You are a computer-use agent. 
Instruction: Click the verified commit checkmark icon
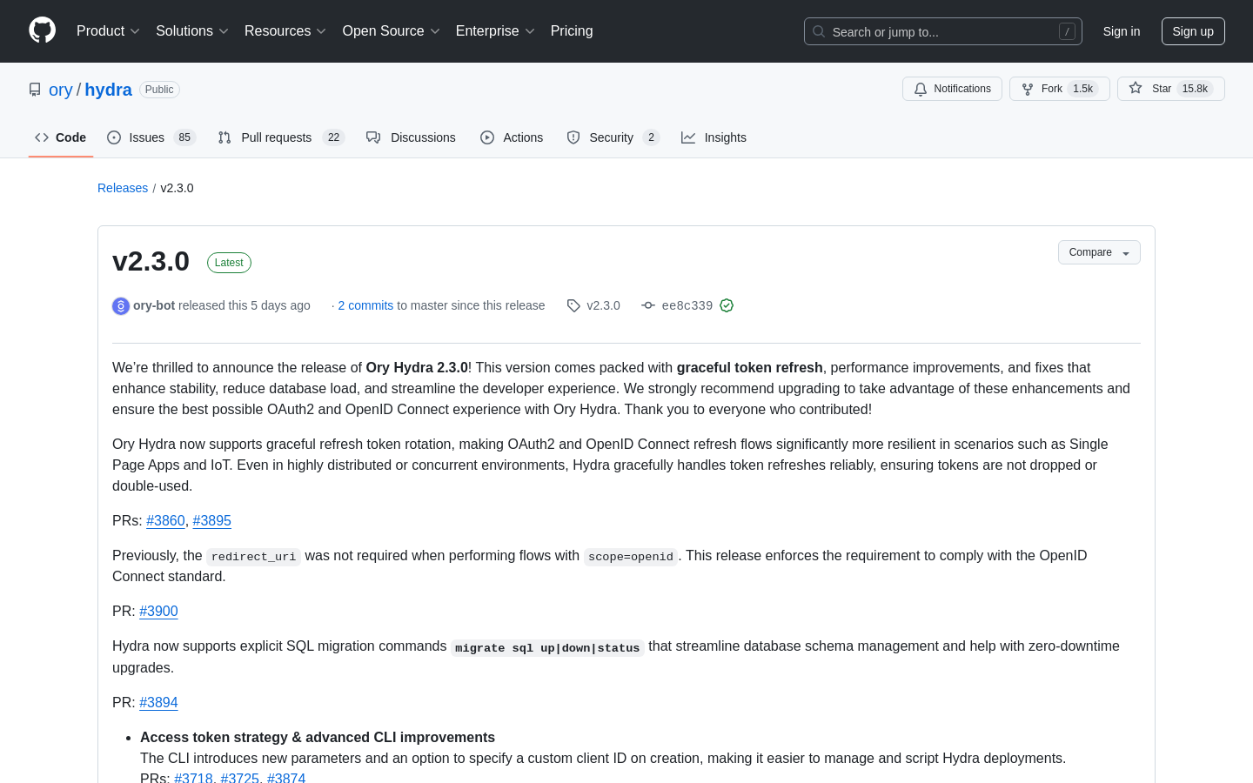(x=727, y=305)
